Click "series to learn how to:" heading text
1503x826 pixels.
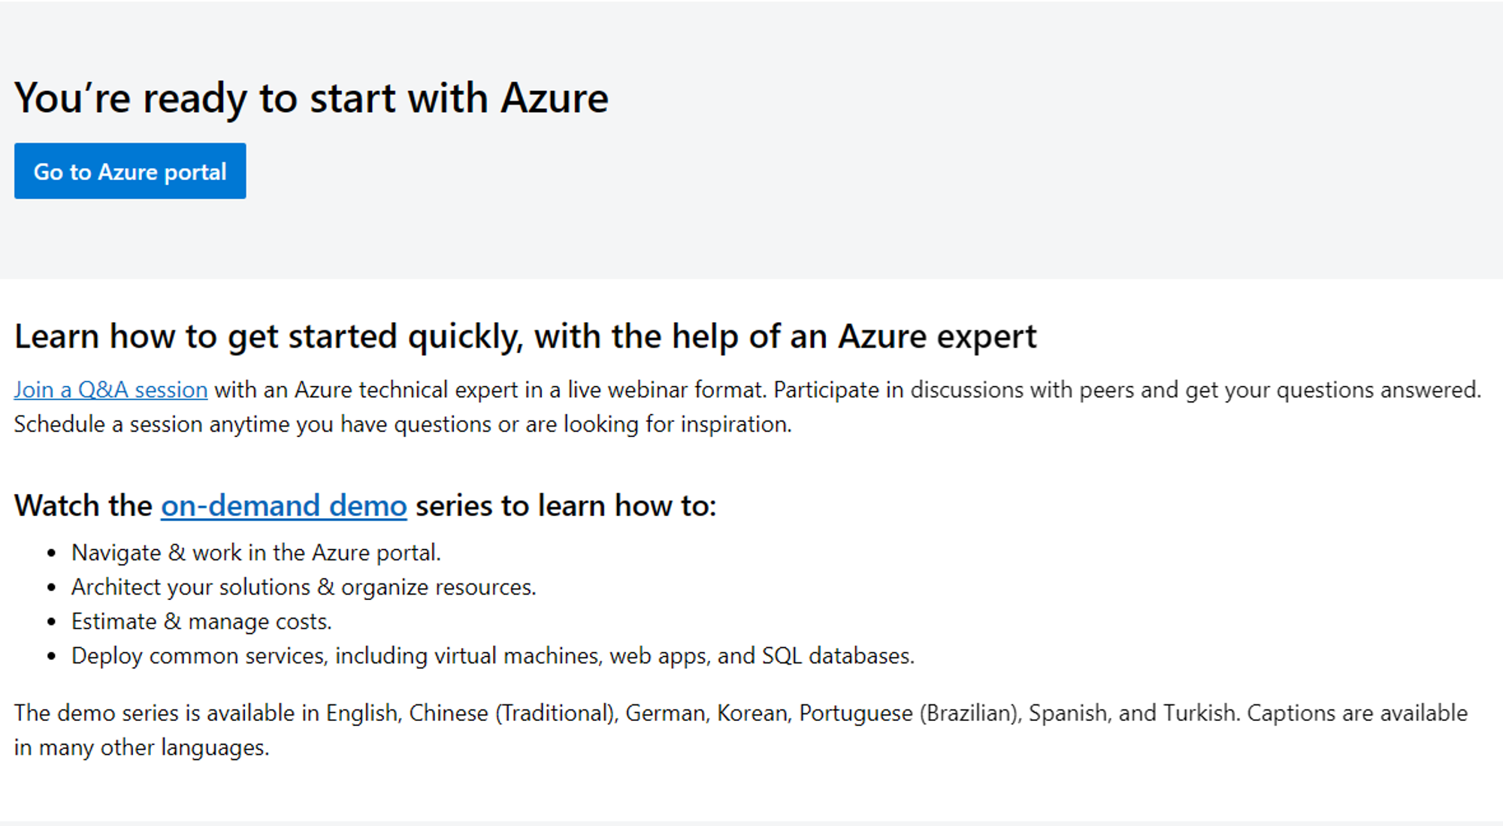[x=566, y=505]
